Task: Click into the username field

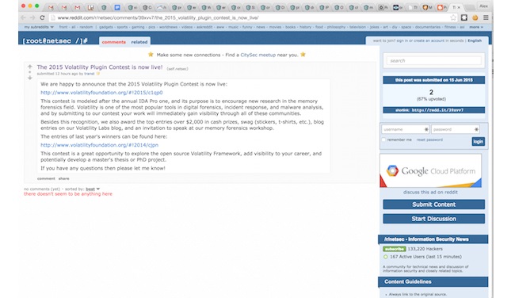Action: [406, 129]
